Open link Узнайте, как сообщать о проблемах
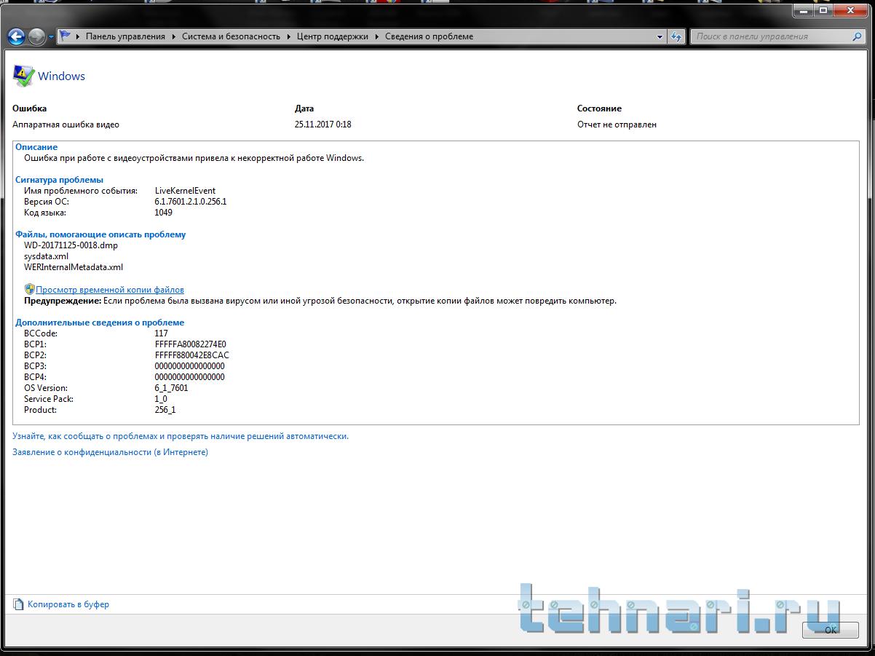 (181, 436)
